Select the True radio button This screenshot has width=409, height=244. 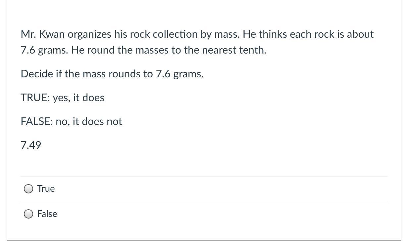[x=28, y=189]
